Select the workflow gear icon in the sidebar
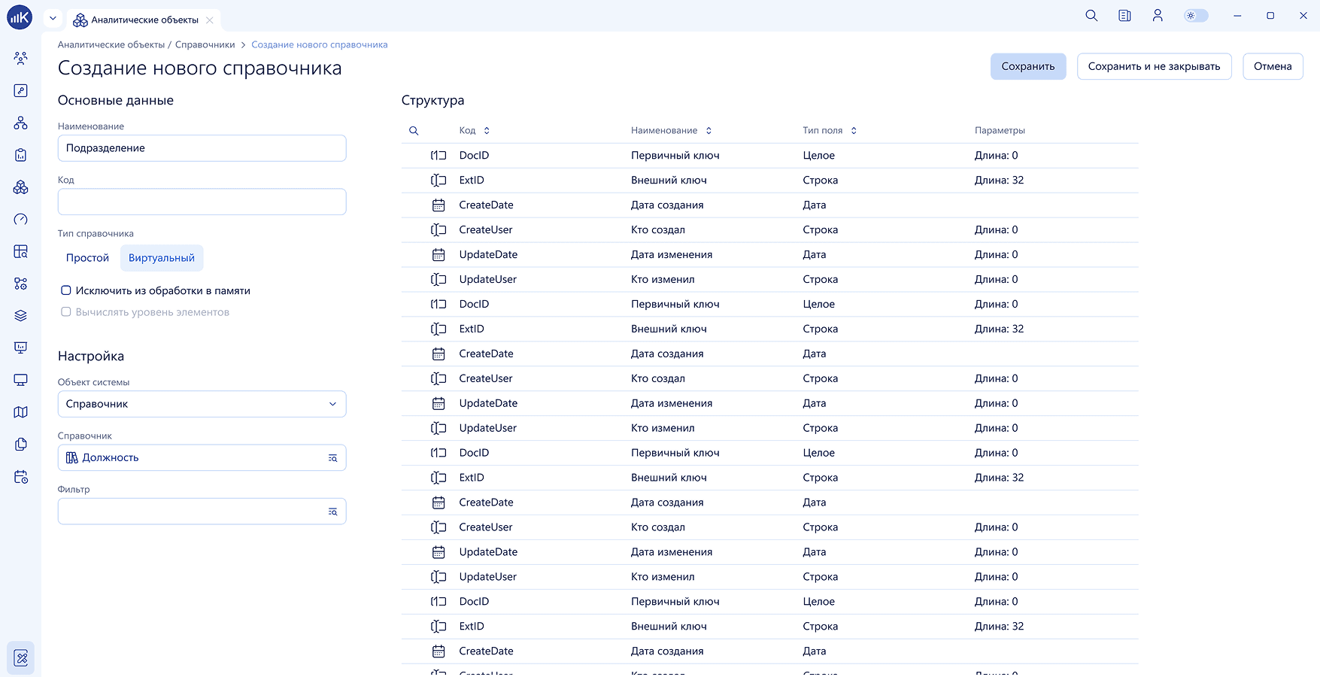This screenshot has width=1320, height=677. [x=20, y=284]
